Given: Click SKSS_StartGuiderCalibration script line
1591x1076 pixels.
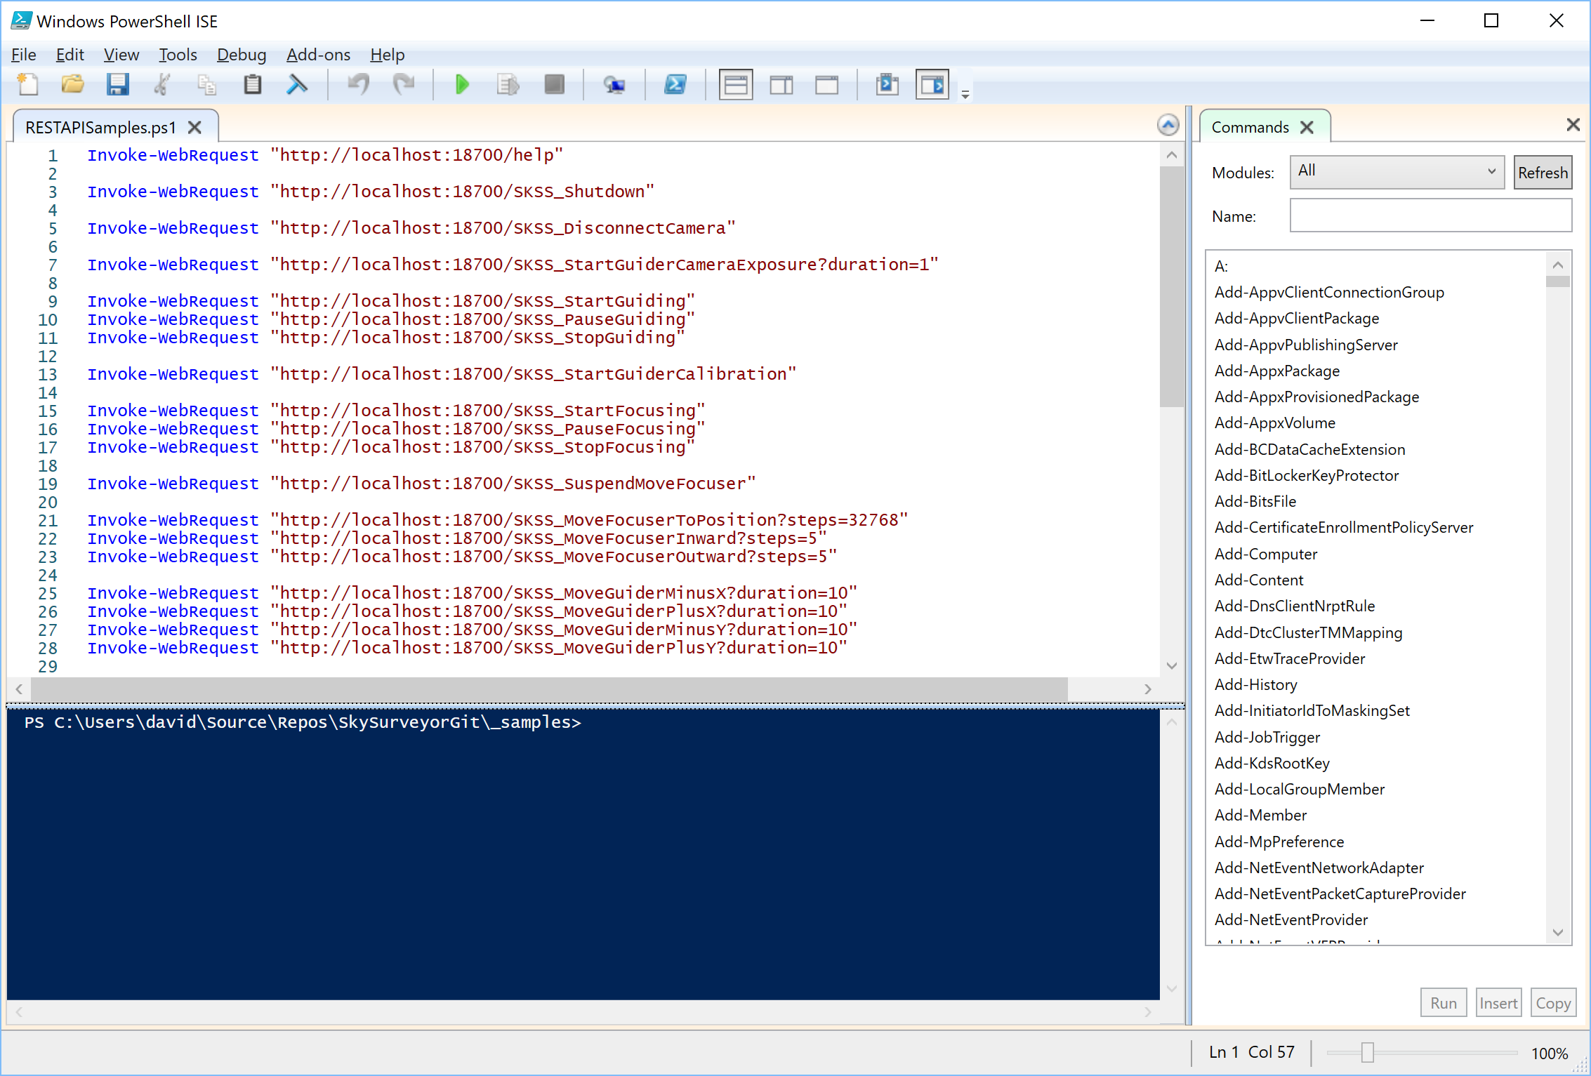Looking at the screenshot, I should 442,374.
